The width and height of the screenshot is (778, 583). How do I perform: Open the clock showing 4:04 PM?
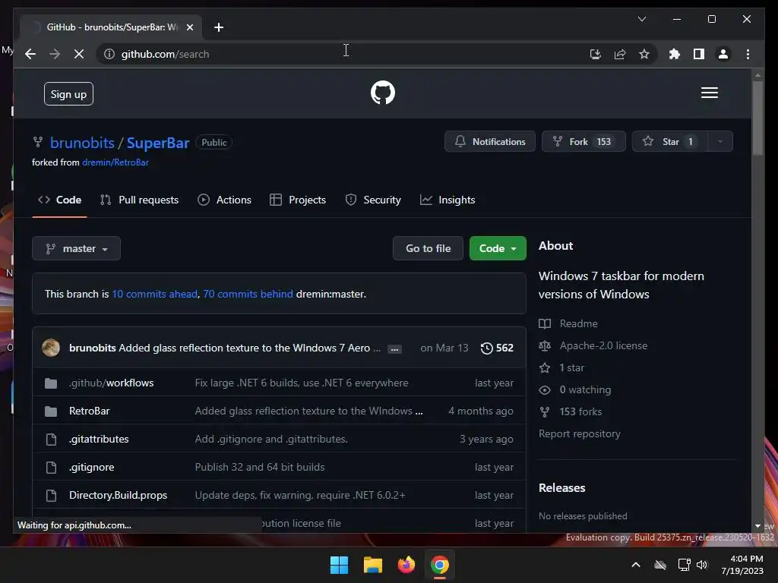tap(742, 565)
